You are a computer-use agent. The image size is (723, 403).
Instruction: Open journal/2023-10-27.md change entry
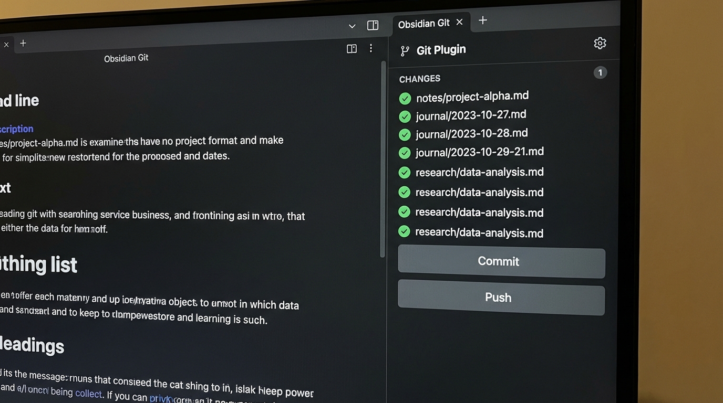471,115
